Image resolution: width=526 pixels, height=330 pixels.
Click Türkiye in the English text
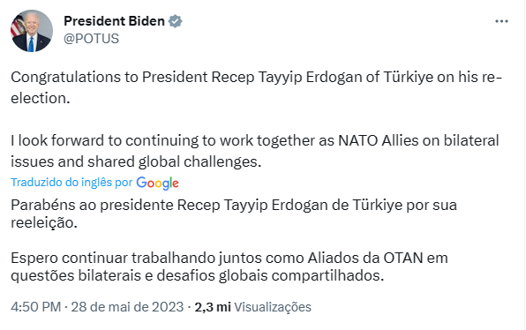(x=408, y=77)
